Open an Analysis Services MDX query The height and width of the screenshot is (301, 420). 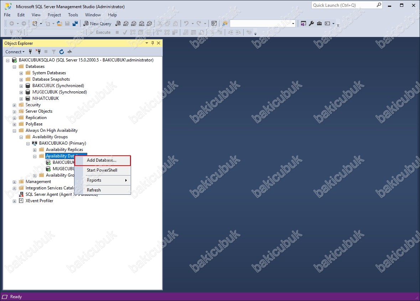pyautogui.click(x=126, y=23)
